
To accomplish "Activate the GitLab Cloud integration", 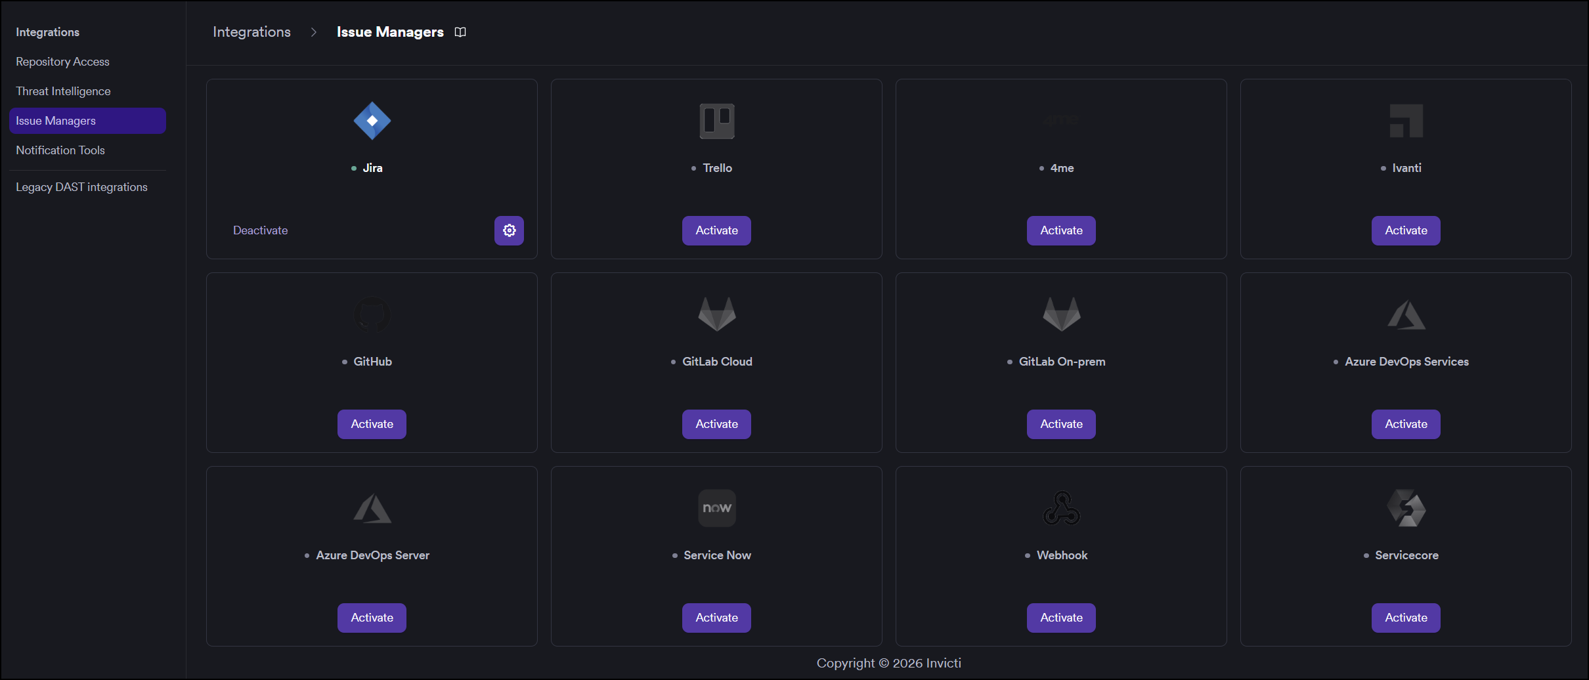I will 716,424.
